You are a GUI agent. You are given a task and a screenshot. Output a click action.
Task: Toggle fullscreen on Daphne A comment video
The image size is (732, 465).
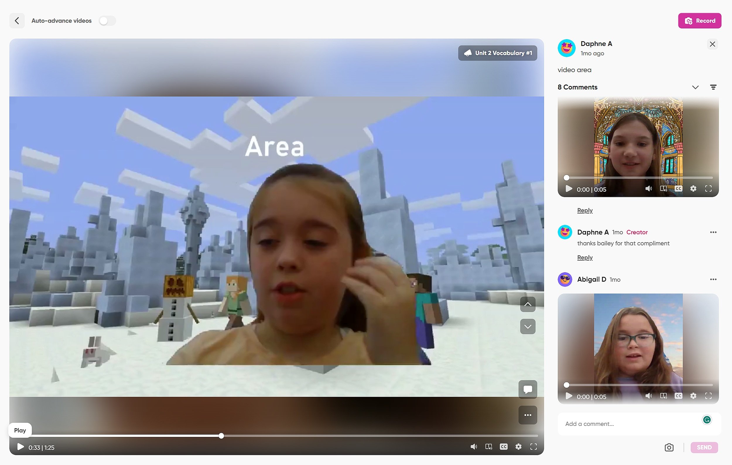tap(708, 189)
